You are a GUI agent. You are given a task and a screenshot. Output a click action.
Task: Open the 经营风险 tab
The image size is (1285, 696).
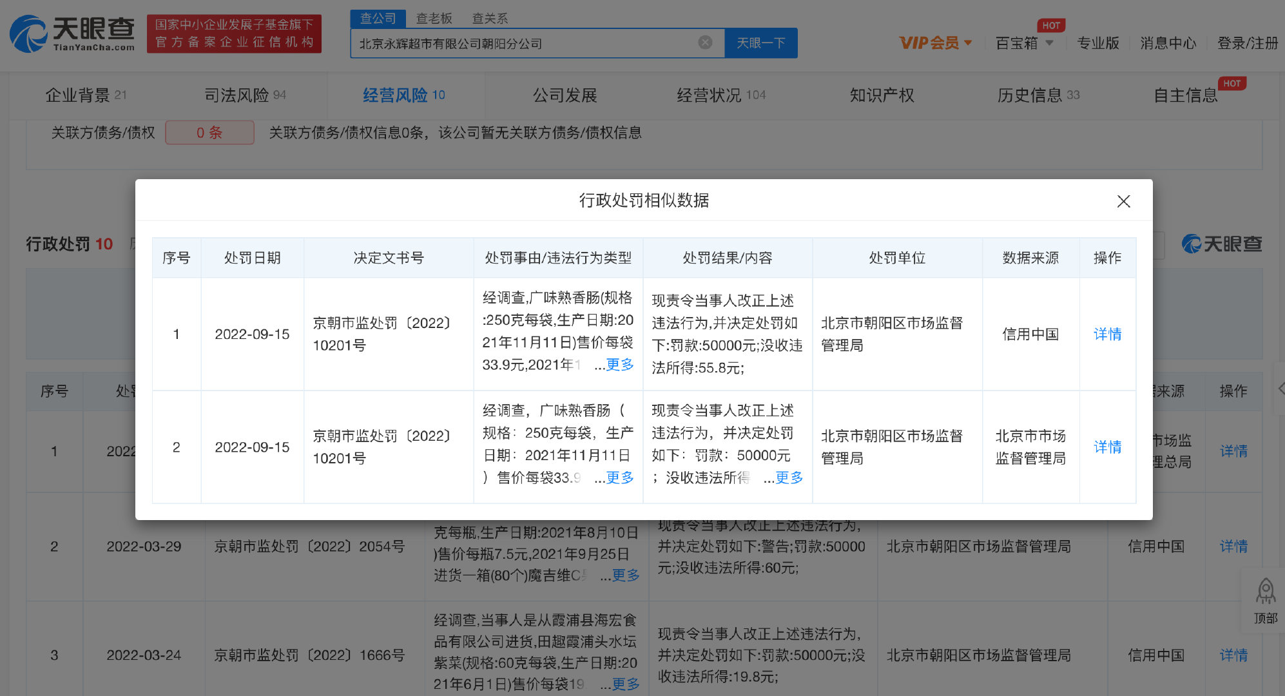click(404, 95)
